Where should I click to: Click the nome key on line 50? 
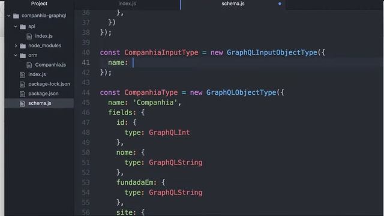pyautogui.click(x=124, y=152)
